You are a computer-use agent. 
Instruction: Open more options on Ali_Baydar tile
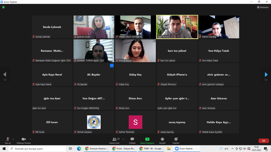click(112, 65)
